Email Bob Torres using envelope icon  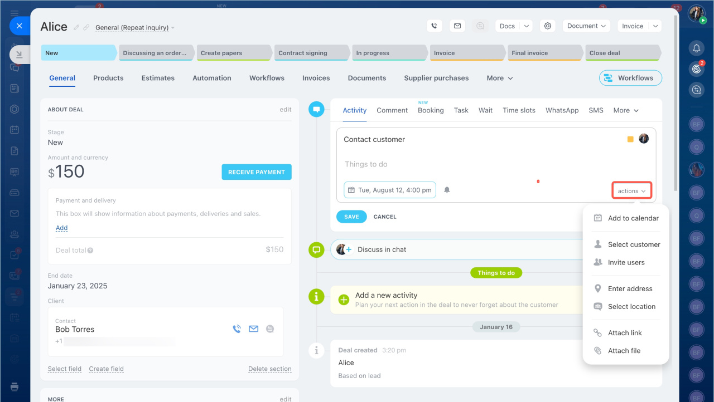(x=253, y=329)
